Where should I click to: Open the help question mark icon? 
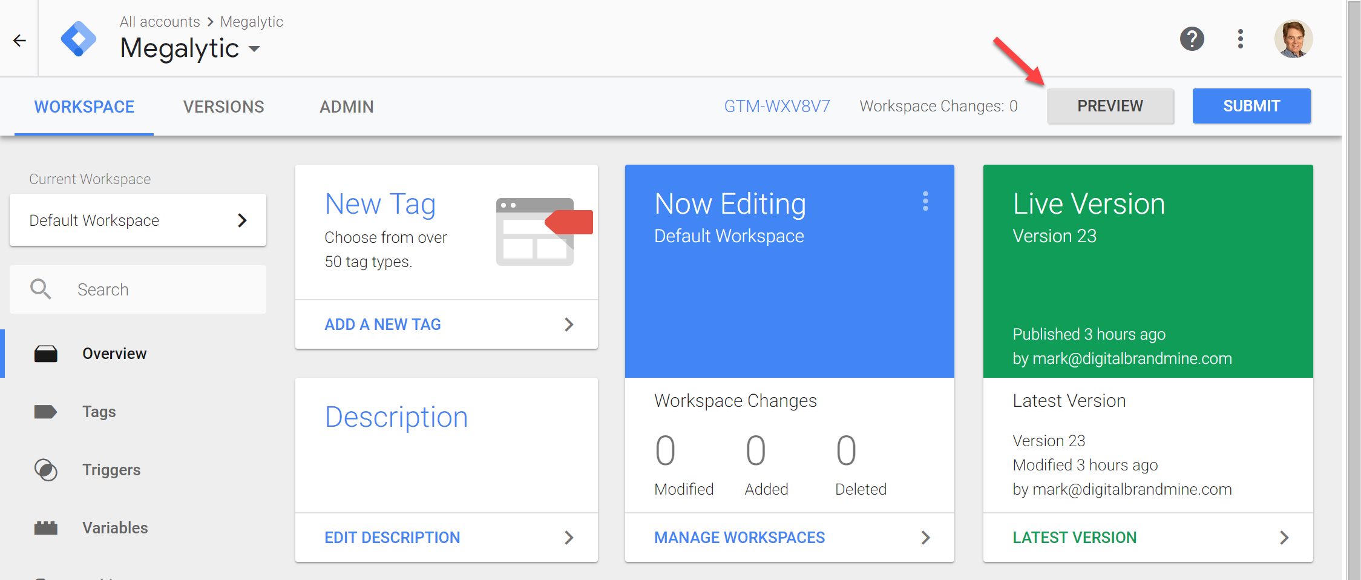(x=1192, y=39)
